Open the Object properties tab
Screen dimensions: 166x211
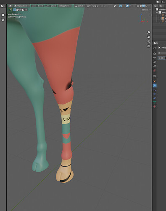(155, 81)
